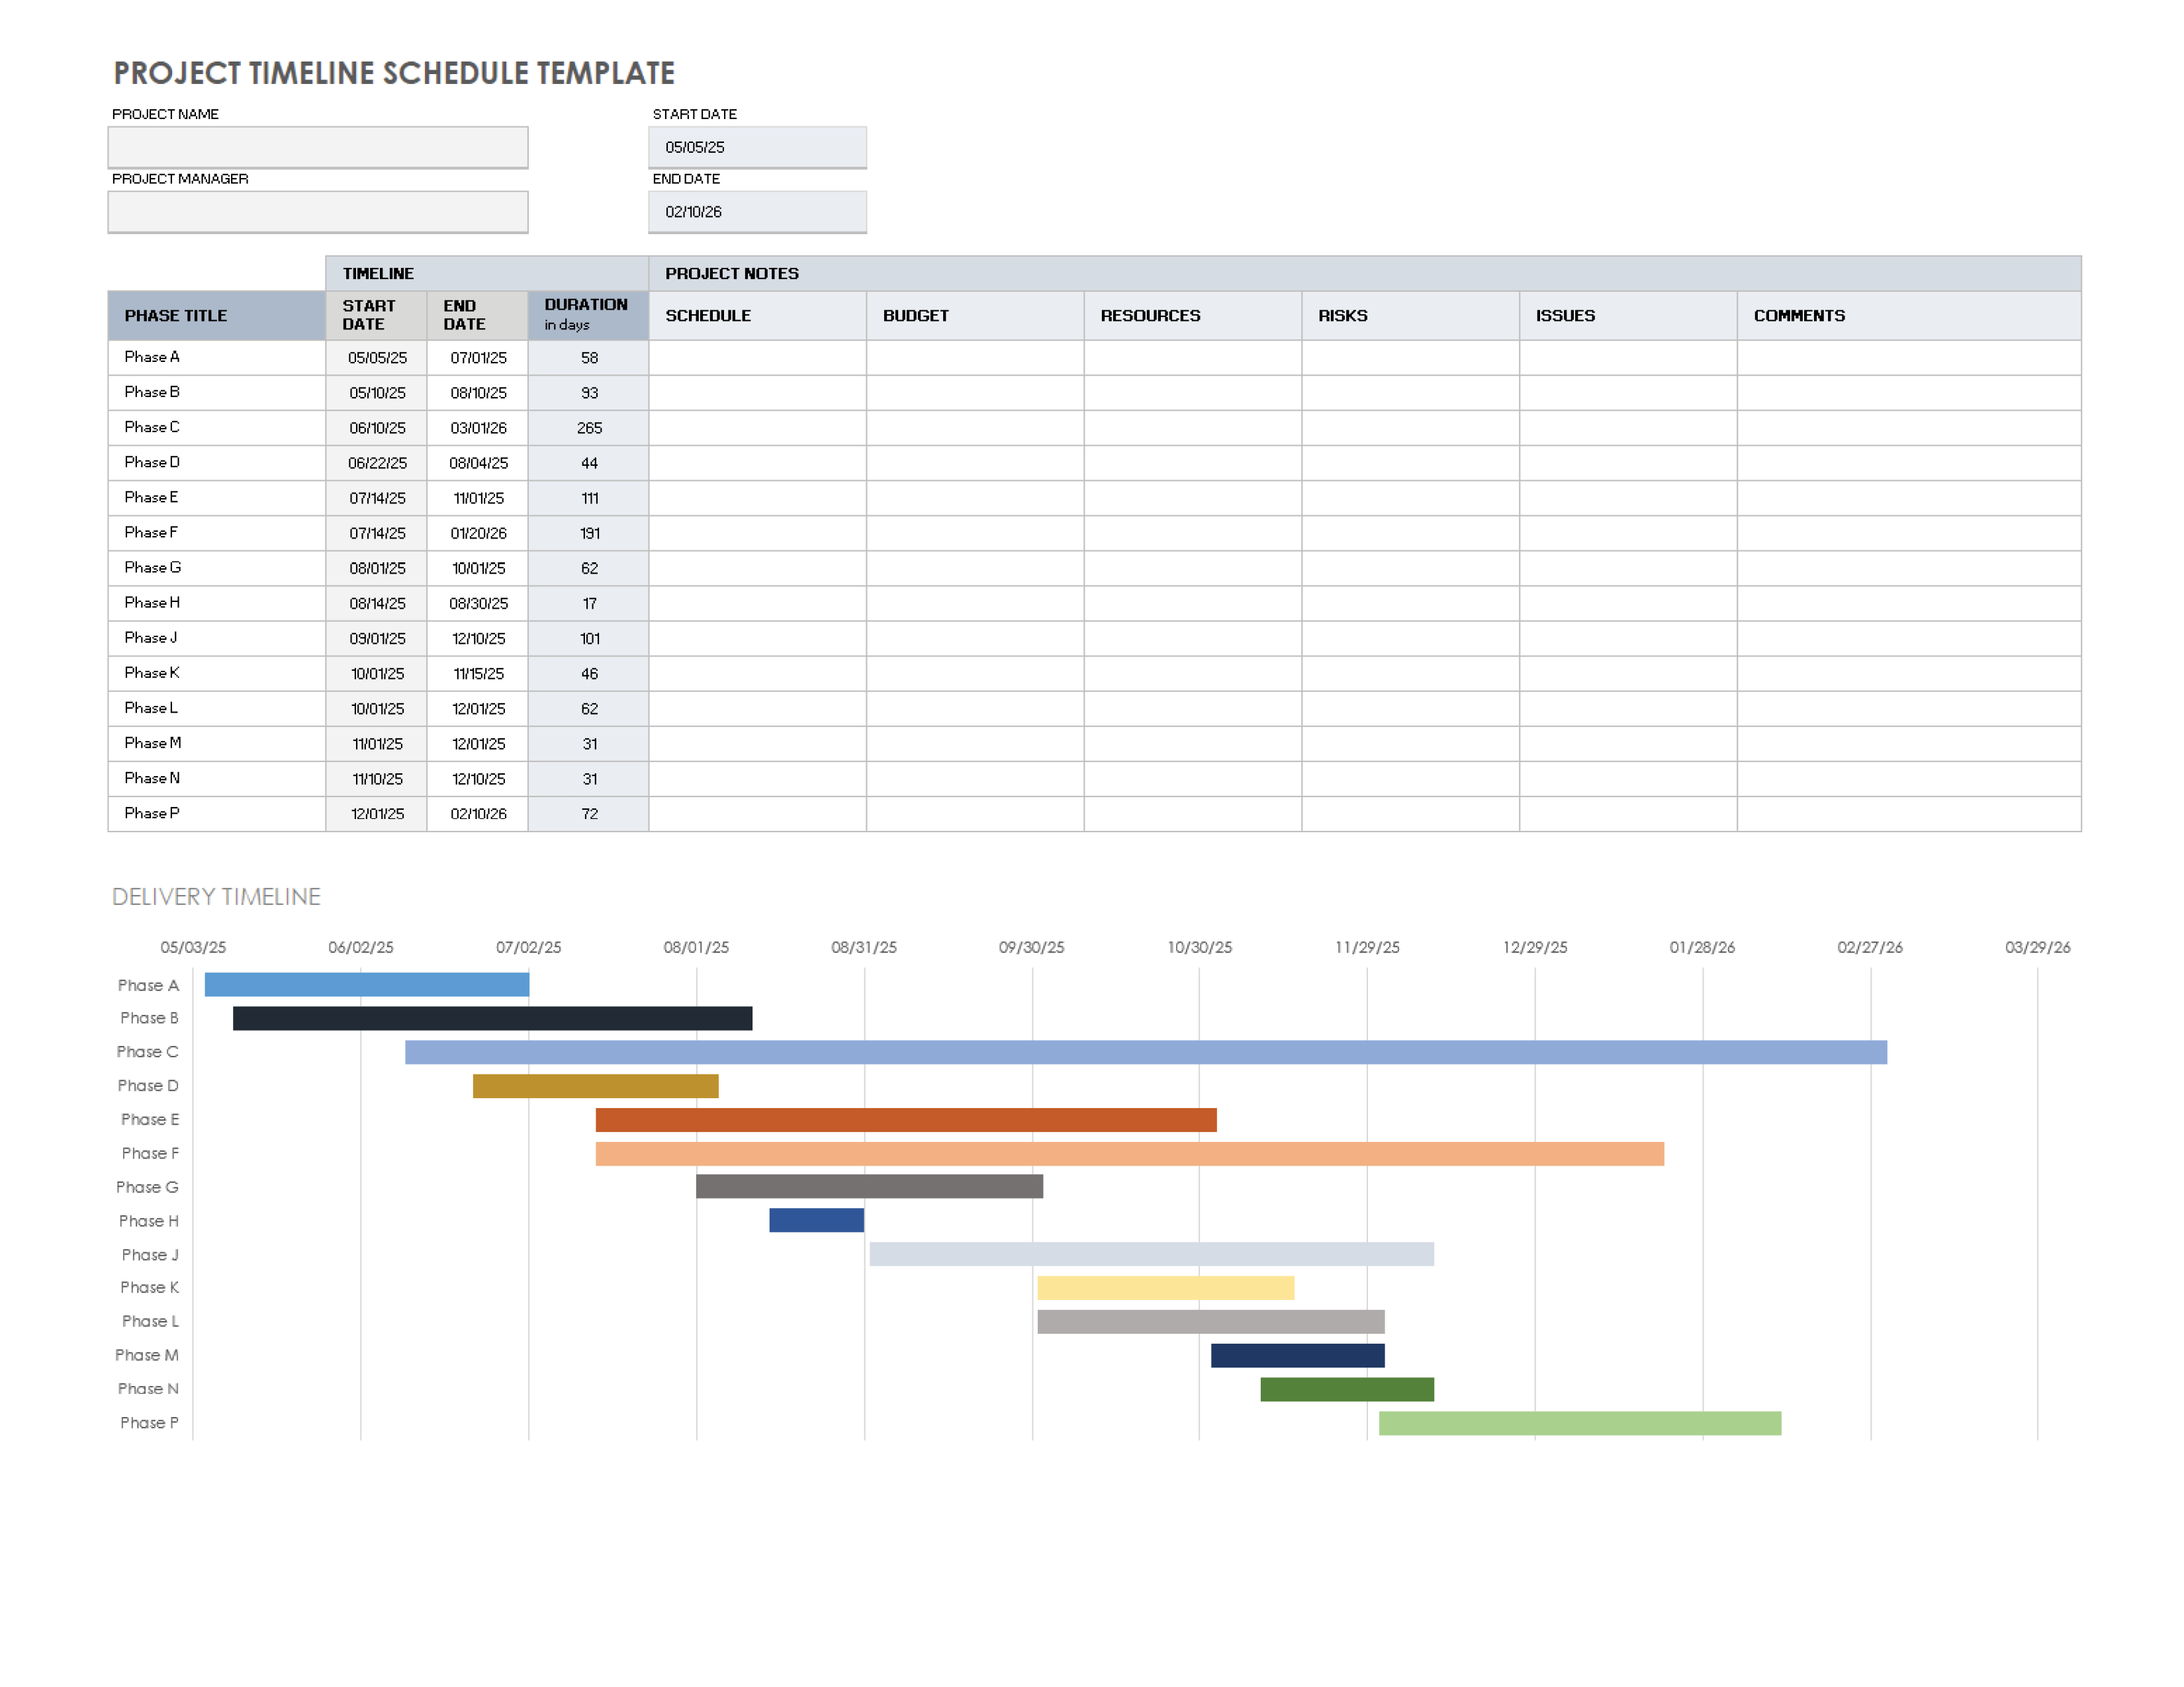Click the PHASE TITLE column header

pos(217,316)
